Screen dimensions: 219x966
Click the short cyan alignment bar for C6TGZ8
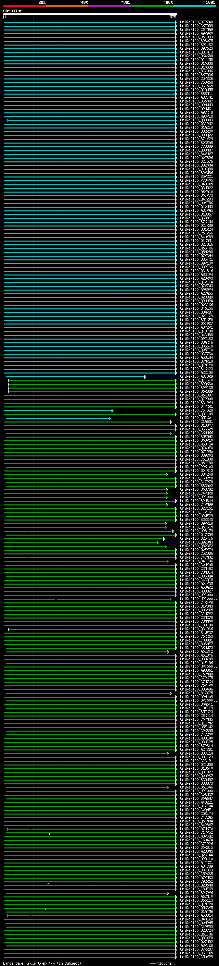(x=59, y=411)
